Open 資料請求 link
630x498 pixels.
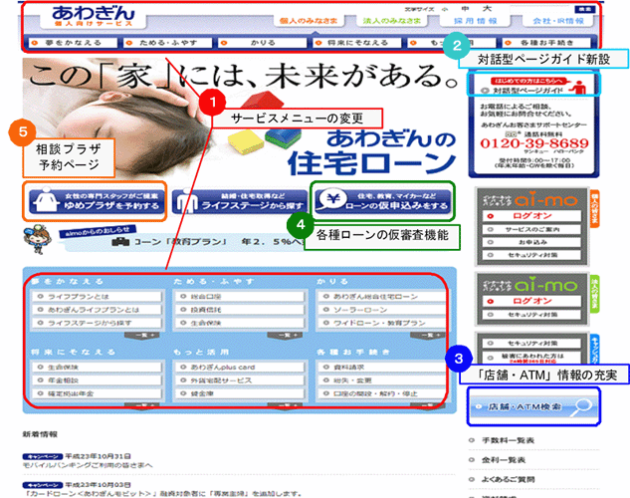coord(382,367)
